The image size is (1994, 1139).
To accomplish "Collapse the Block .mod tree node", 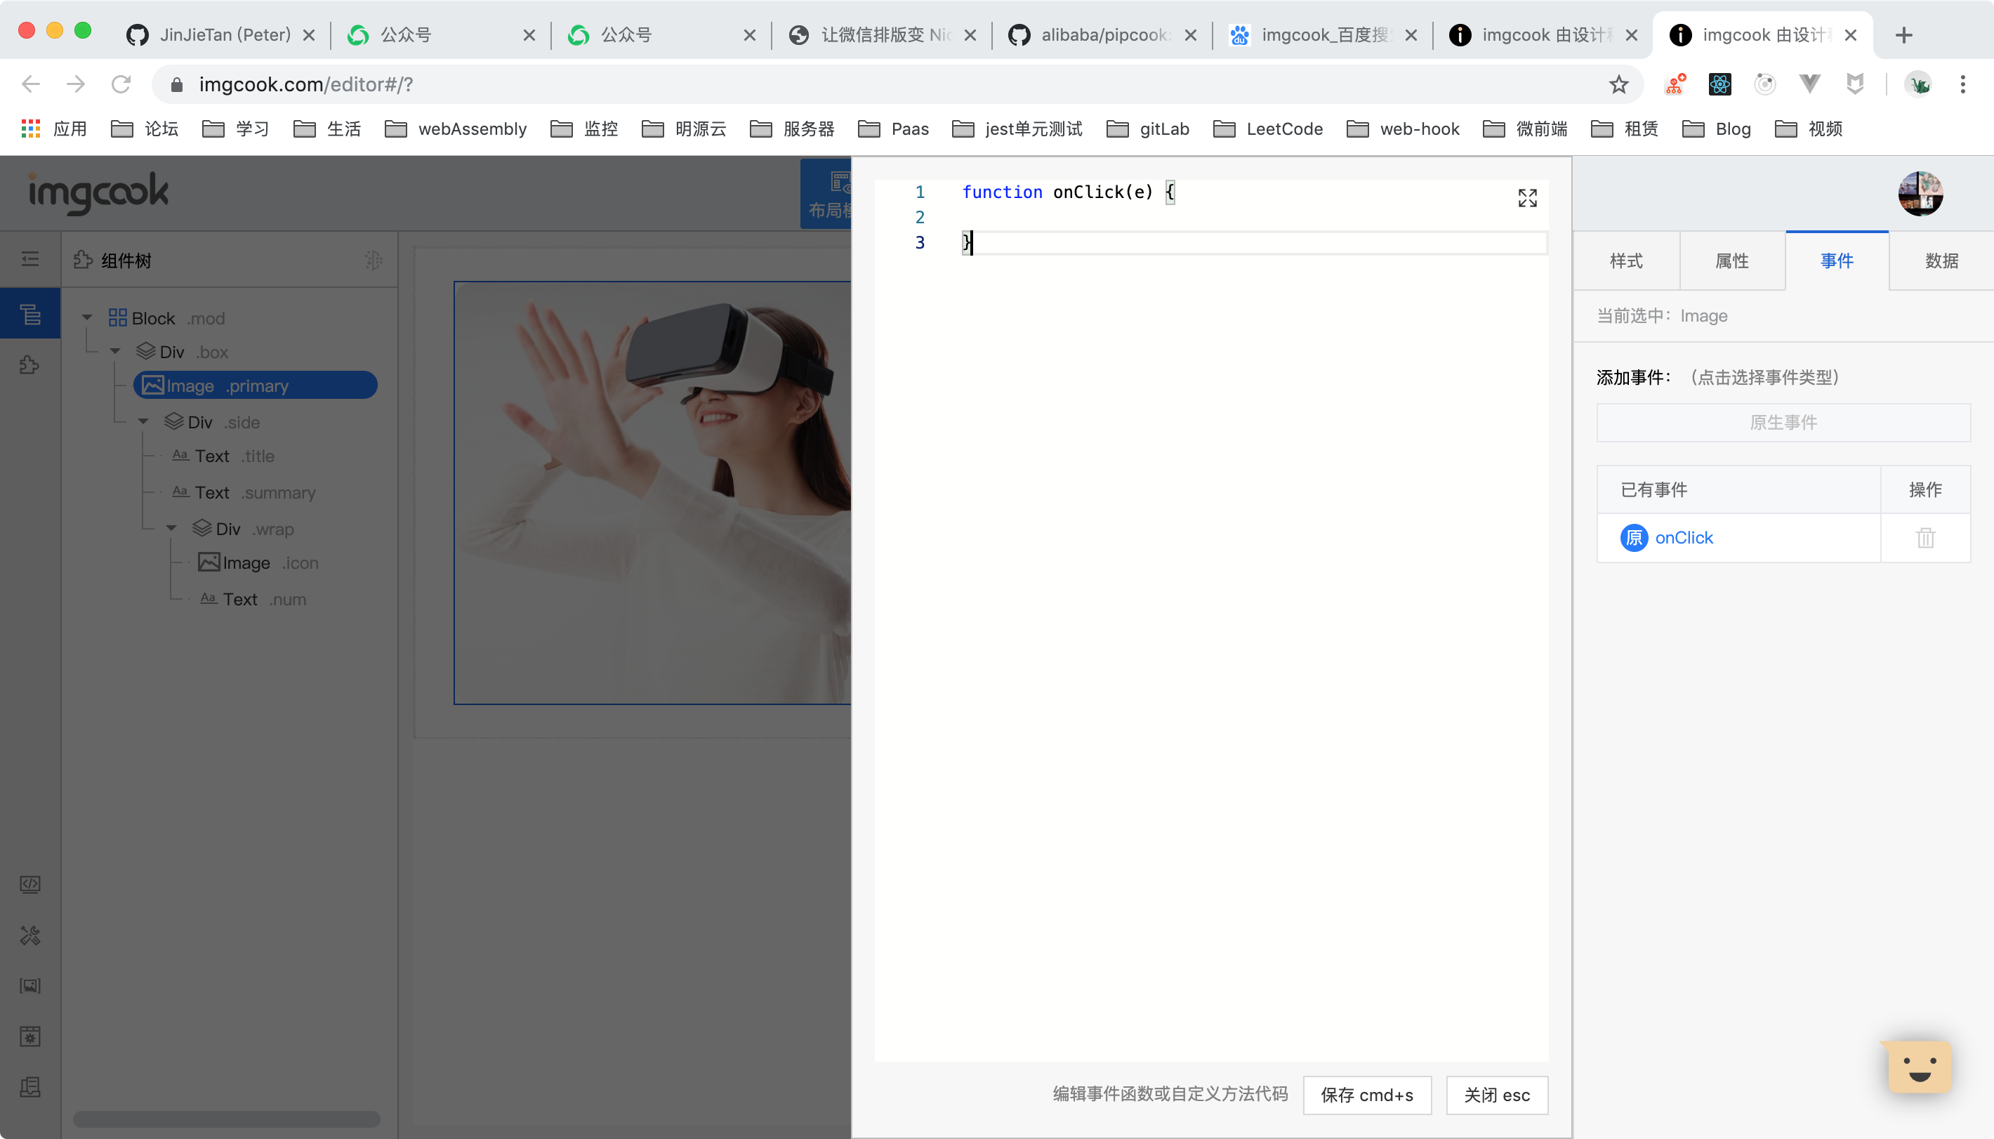I will (88, 317).
